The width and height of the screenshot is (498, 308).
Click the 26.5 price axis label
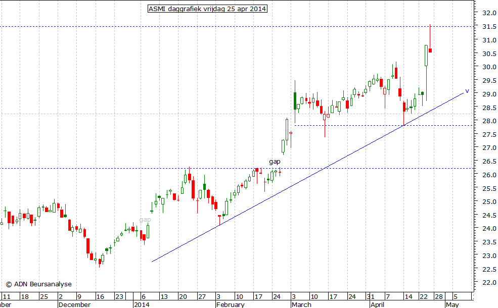tap(489, 162)
